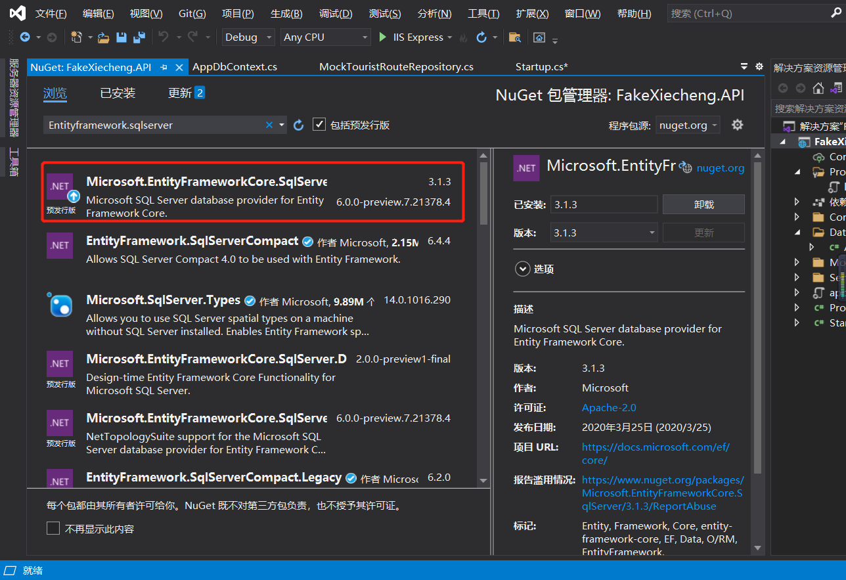This screenshot has width=846, height=580.
Task: Close the NuGet FakeXiecheng.API tab
Action: coord(179,67)
